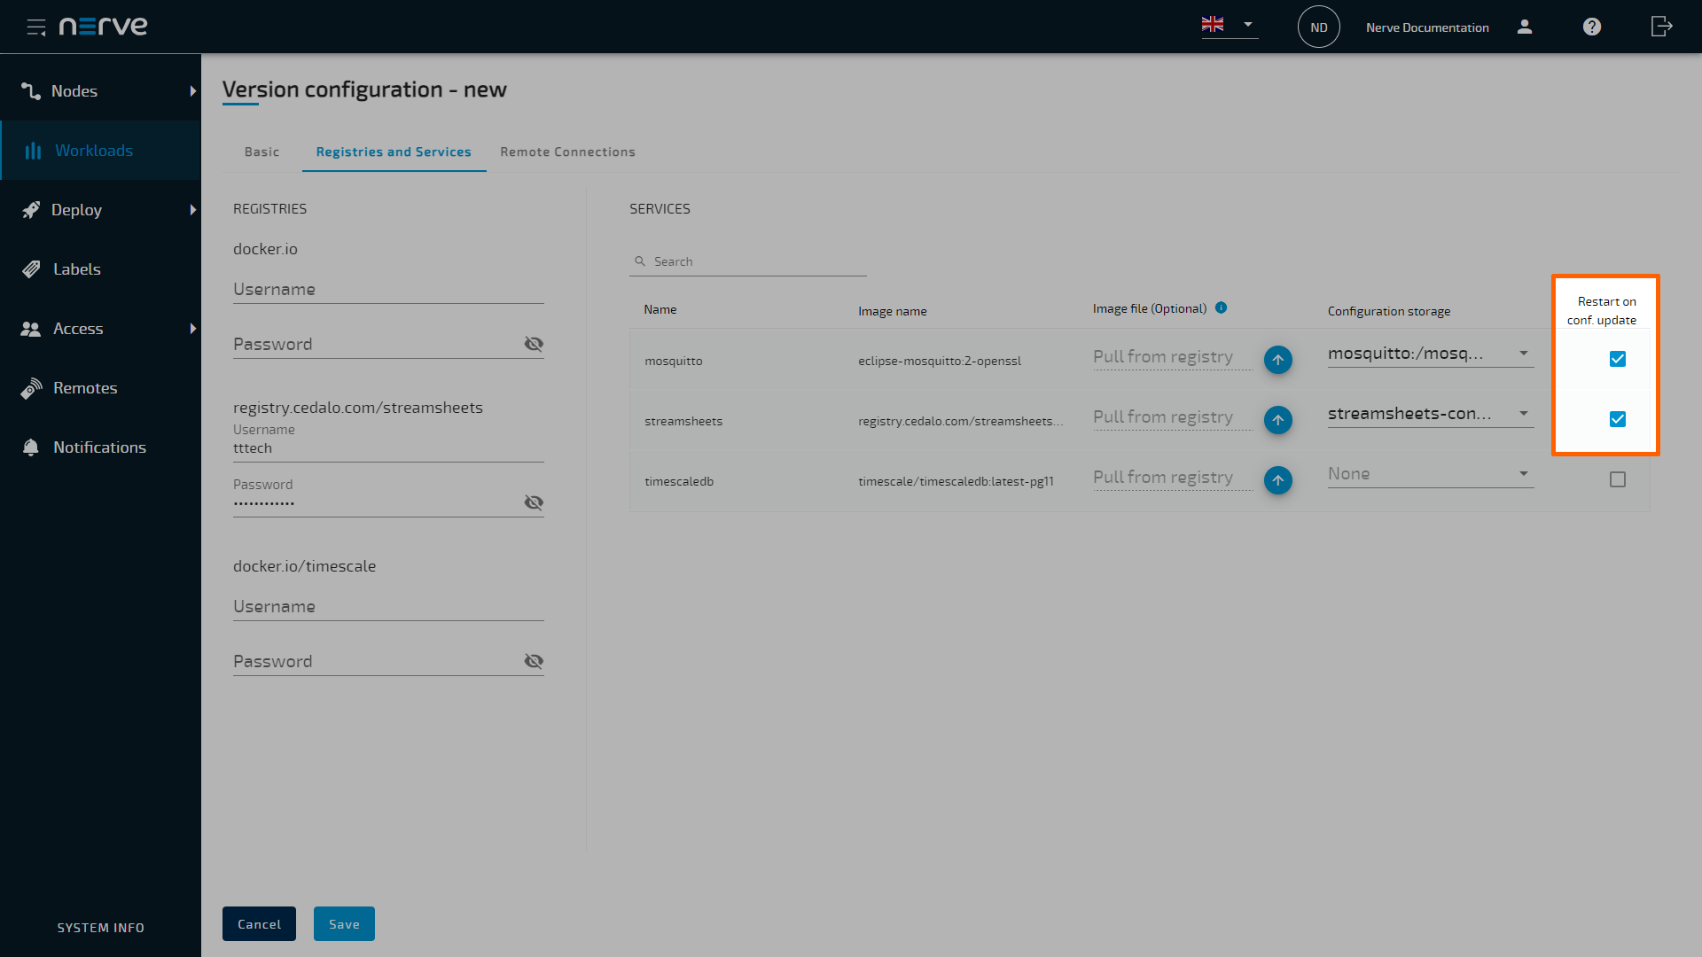Click the upload image file icon for mosquitto

(1277, 360)
